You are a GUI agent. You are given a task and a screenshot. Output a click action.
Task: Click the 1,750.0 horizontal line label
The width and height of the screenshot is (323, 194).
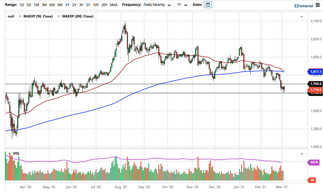(315, 84)
